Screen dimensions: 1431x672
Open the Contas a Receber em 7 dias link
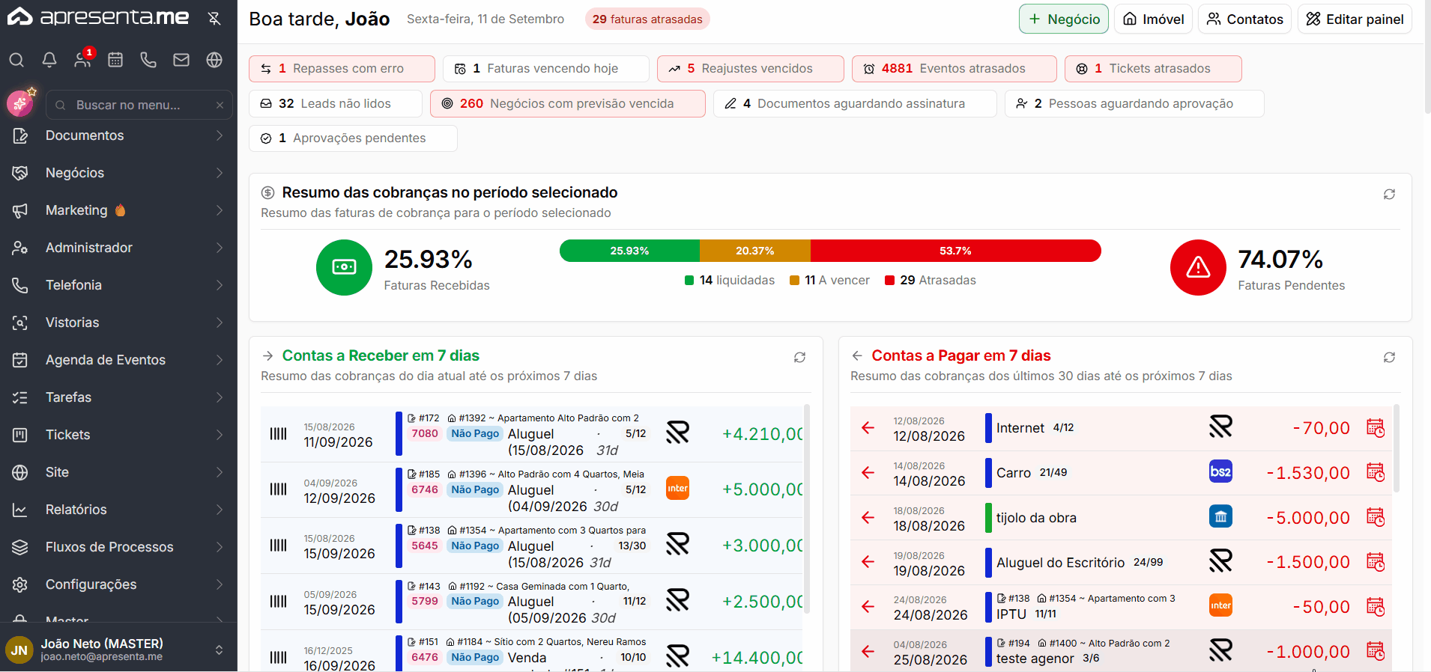click(381, 355)
